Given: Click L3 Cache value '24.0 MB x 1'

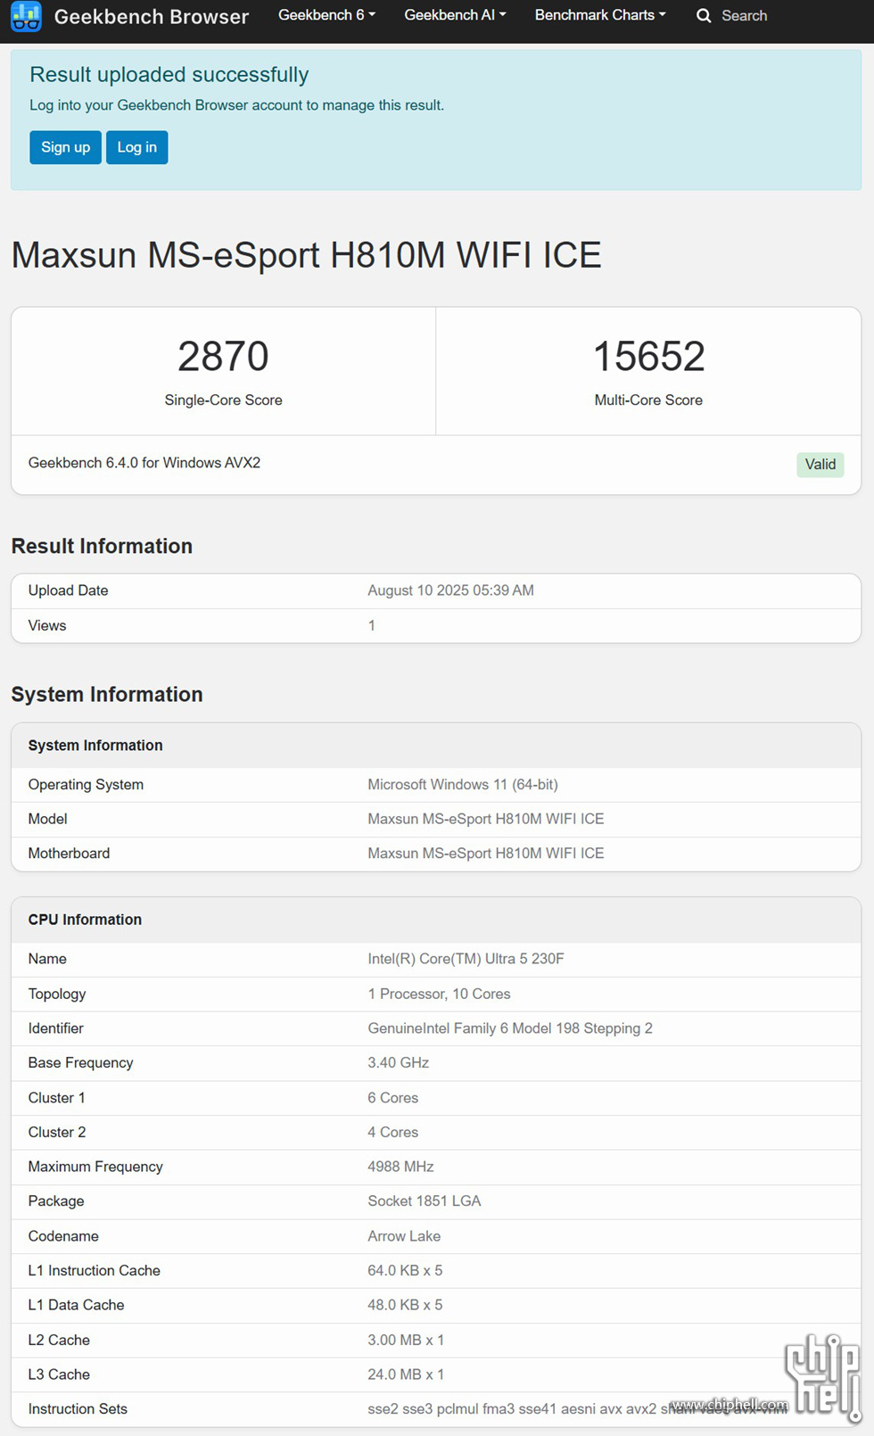Looking at the screenshot, I should pyautogui.click(x=406, y=1374).
